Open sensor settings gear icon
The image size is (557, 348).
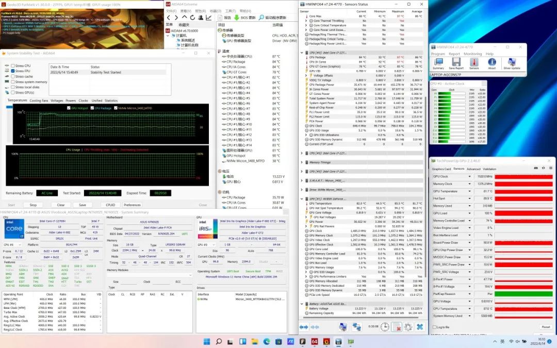point(408,327)
